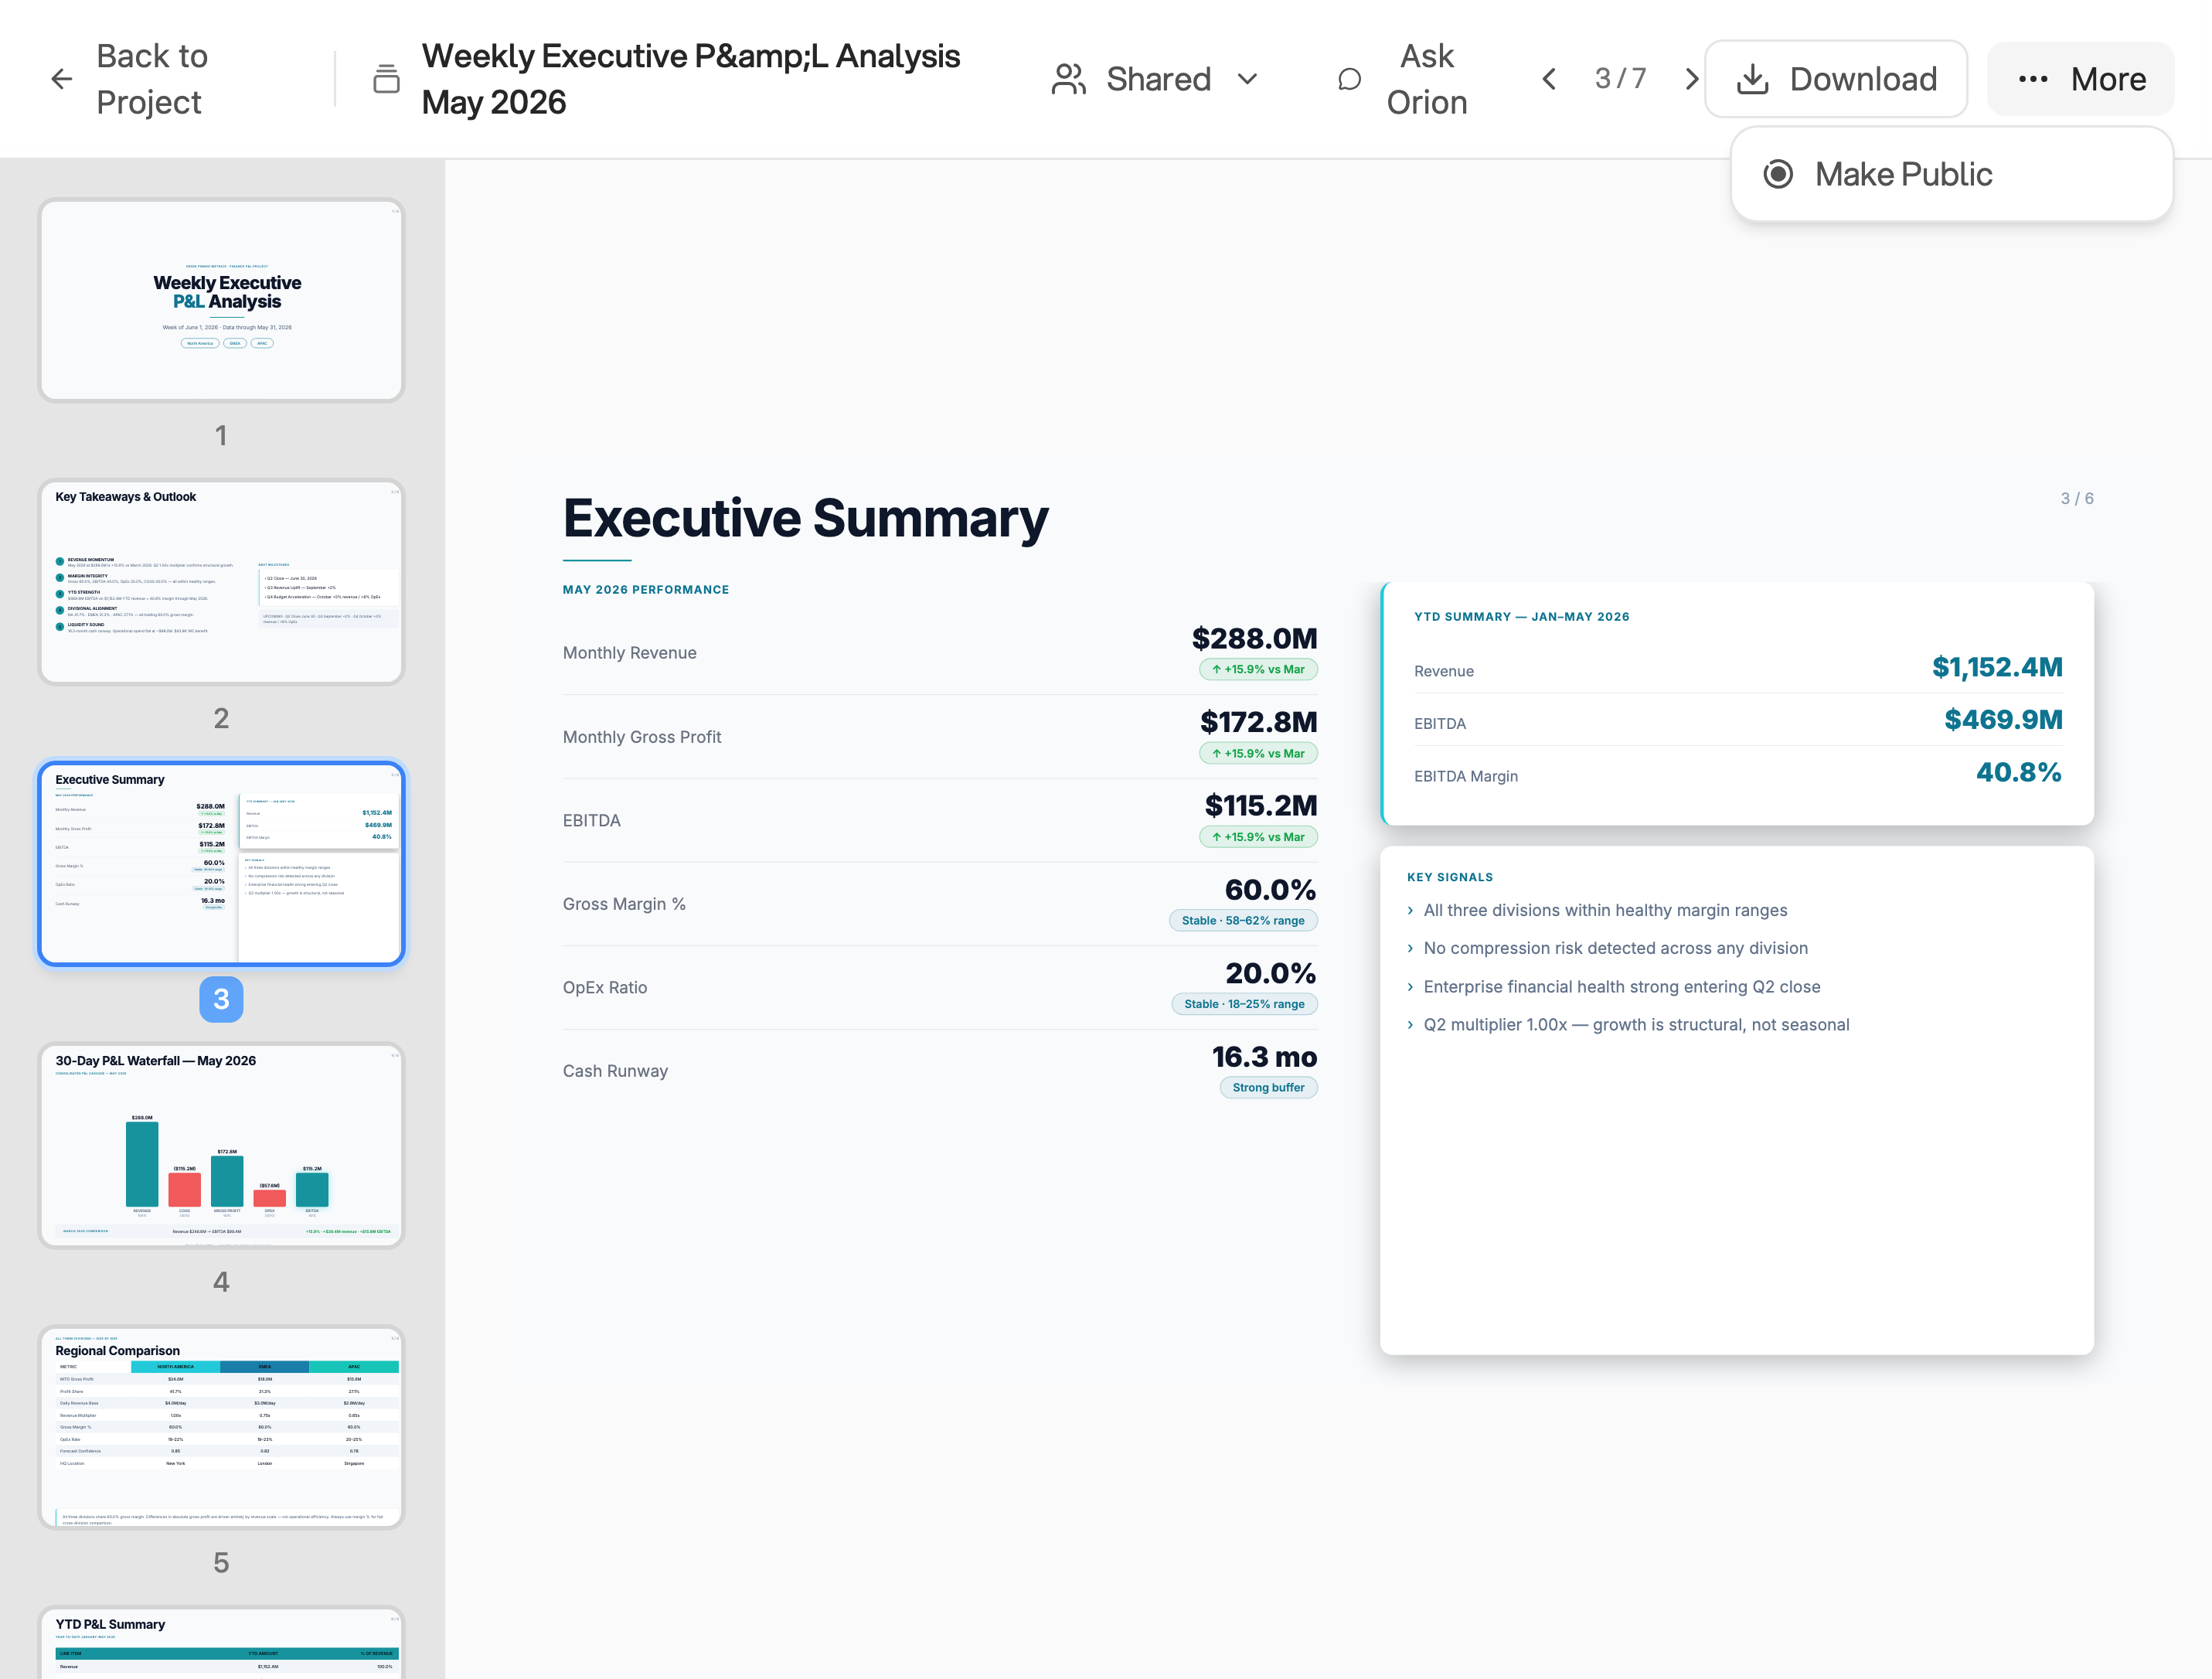Click the $469.9M YTD EBITDA value
The height and width of the screenshot is (1679, 2212).
point(2003,720)
